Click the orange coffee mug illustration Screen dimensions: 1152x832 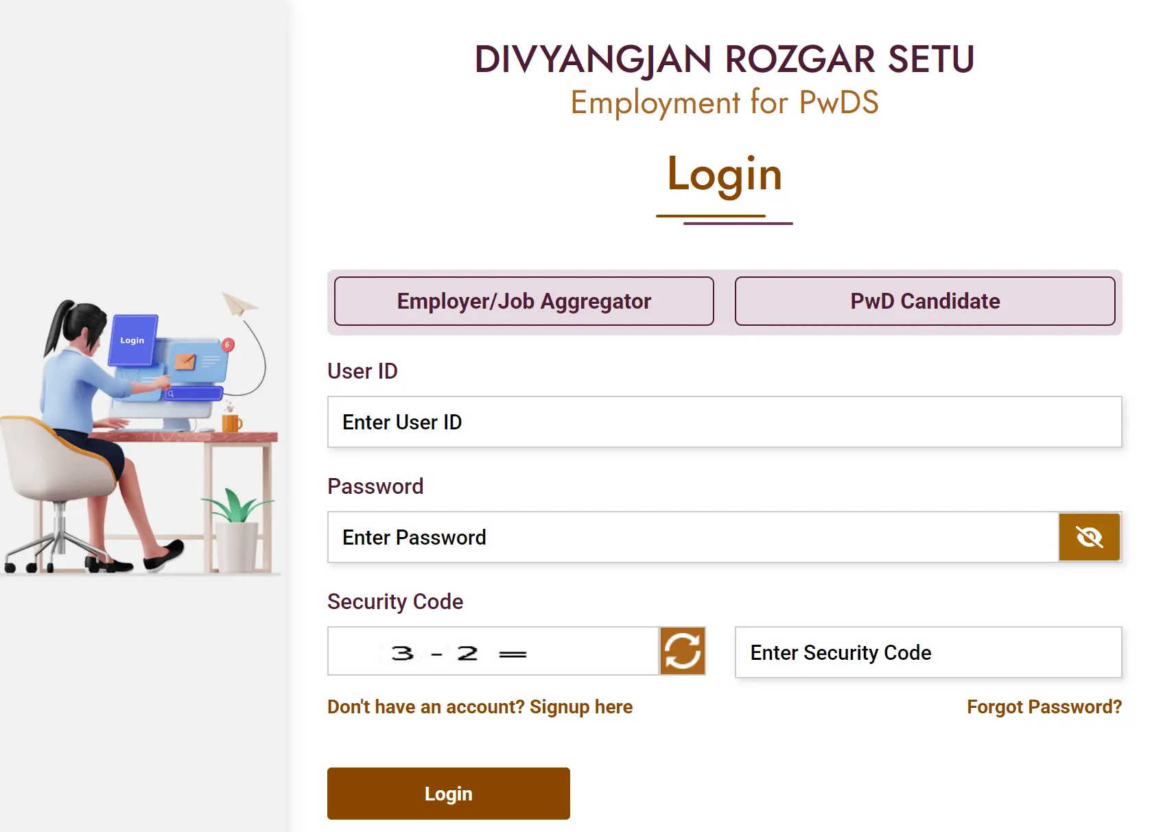point(231,422)
